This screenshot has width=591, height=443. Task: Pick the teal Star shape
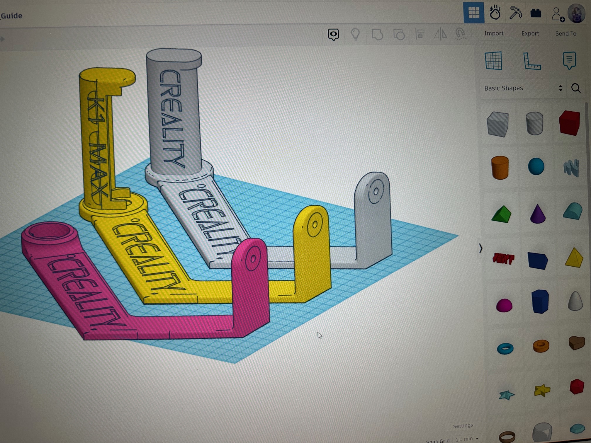coord(506,395)
